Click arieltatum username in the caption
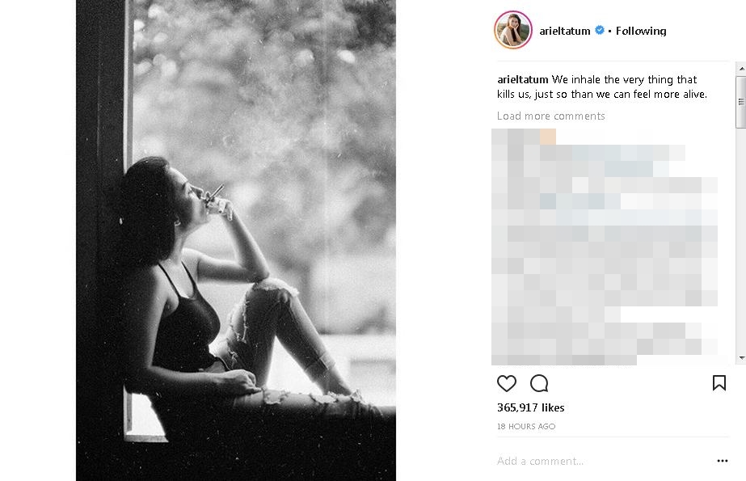 point(521,79)
